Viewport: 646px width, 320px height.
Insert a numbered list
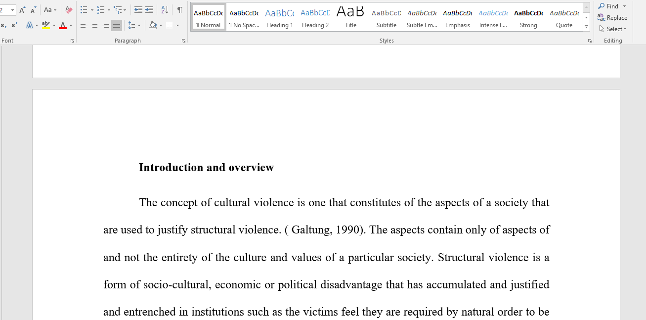coord(100,10)
